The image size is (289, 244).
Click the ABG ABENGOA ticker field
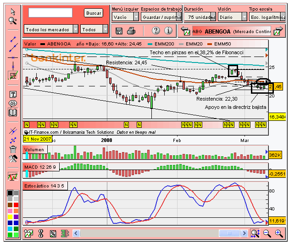click(232, 32)
